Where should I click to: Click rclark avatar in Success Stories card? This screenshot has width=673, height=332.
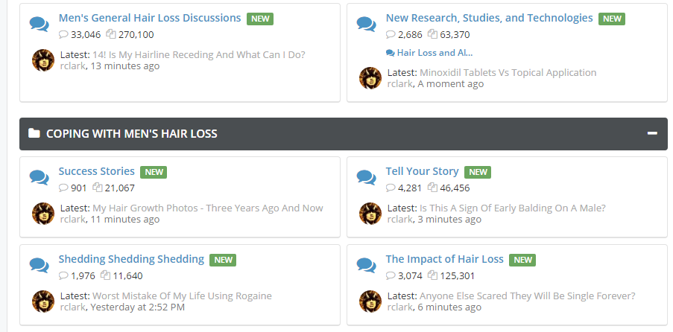(x=43, y=214)
